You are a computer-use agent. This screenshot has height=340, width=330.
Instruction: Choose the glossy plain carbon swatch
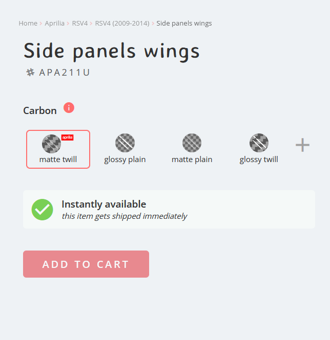[x=125, y=143]
